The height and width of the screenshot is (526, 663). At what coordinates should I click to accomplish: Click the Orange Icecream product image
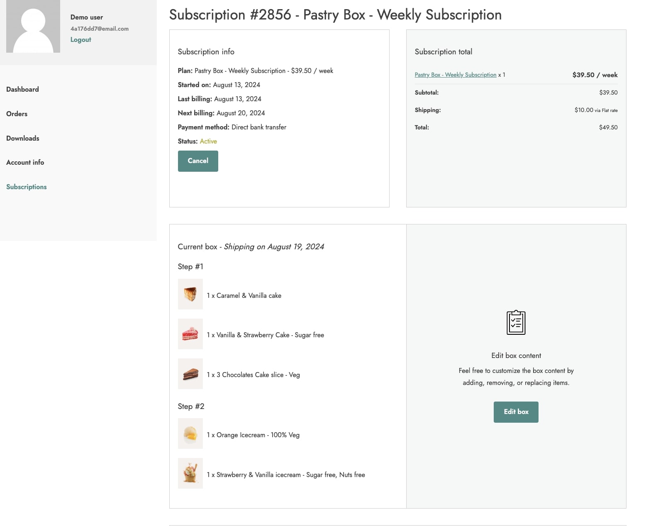click(190, 433)
